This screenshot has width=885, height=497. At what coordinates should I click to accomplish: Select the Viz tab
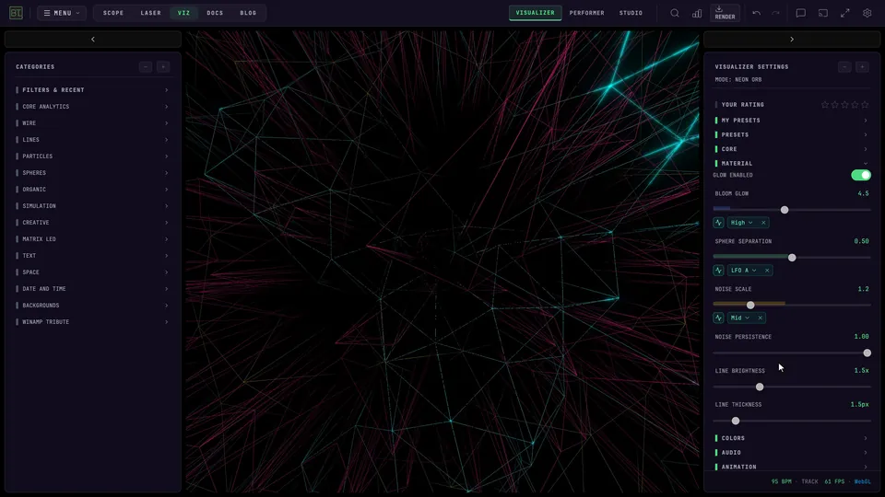184,13
